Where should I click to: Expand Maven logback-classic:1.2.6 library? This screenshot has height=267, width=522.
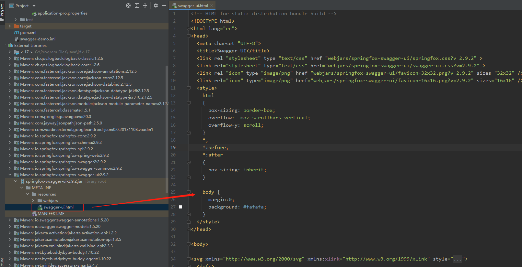point(10,59)
